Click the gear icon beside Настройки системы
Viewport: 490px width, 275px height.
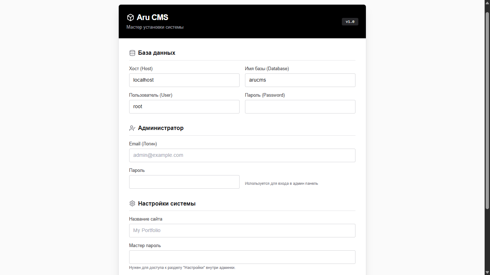(x=132, y=203)
